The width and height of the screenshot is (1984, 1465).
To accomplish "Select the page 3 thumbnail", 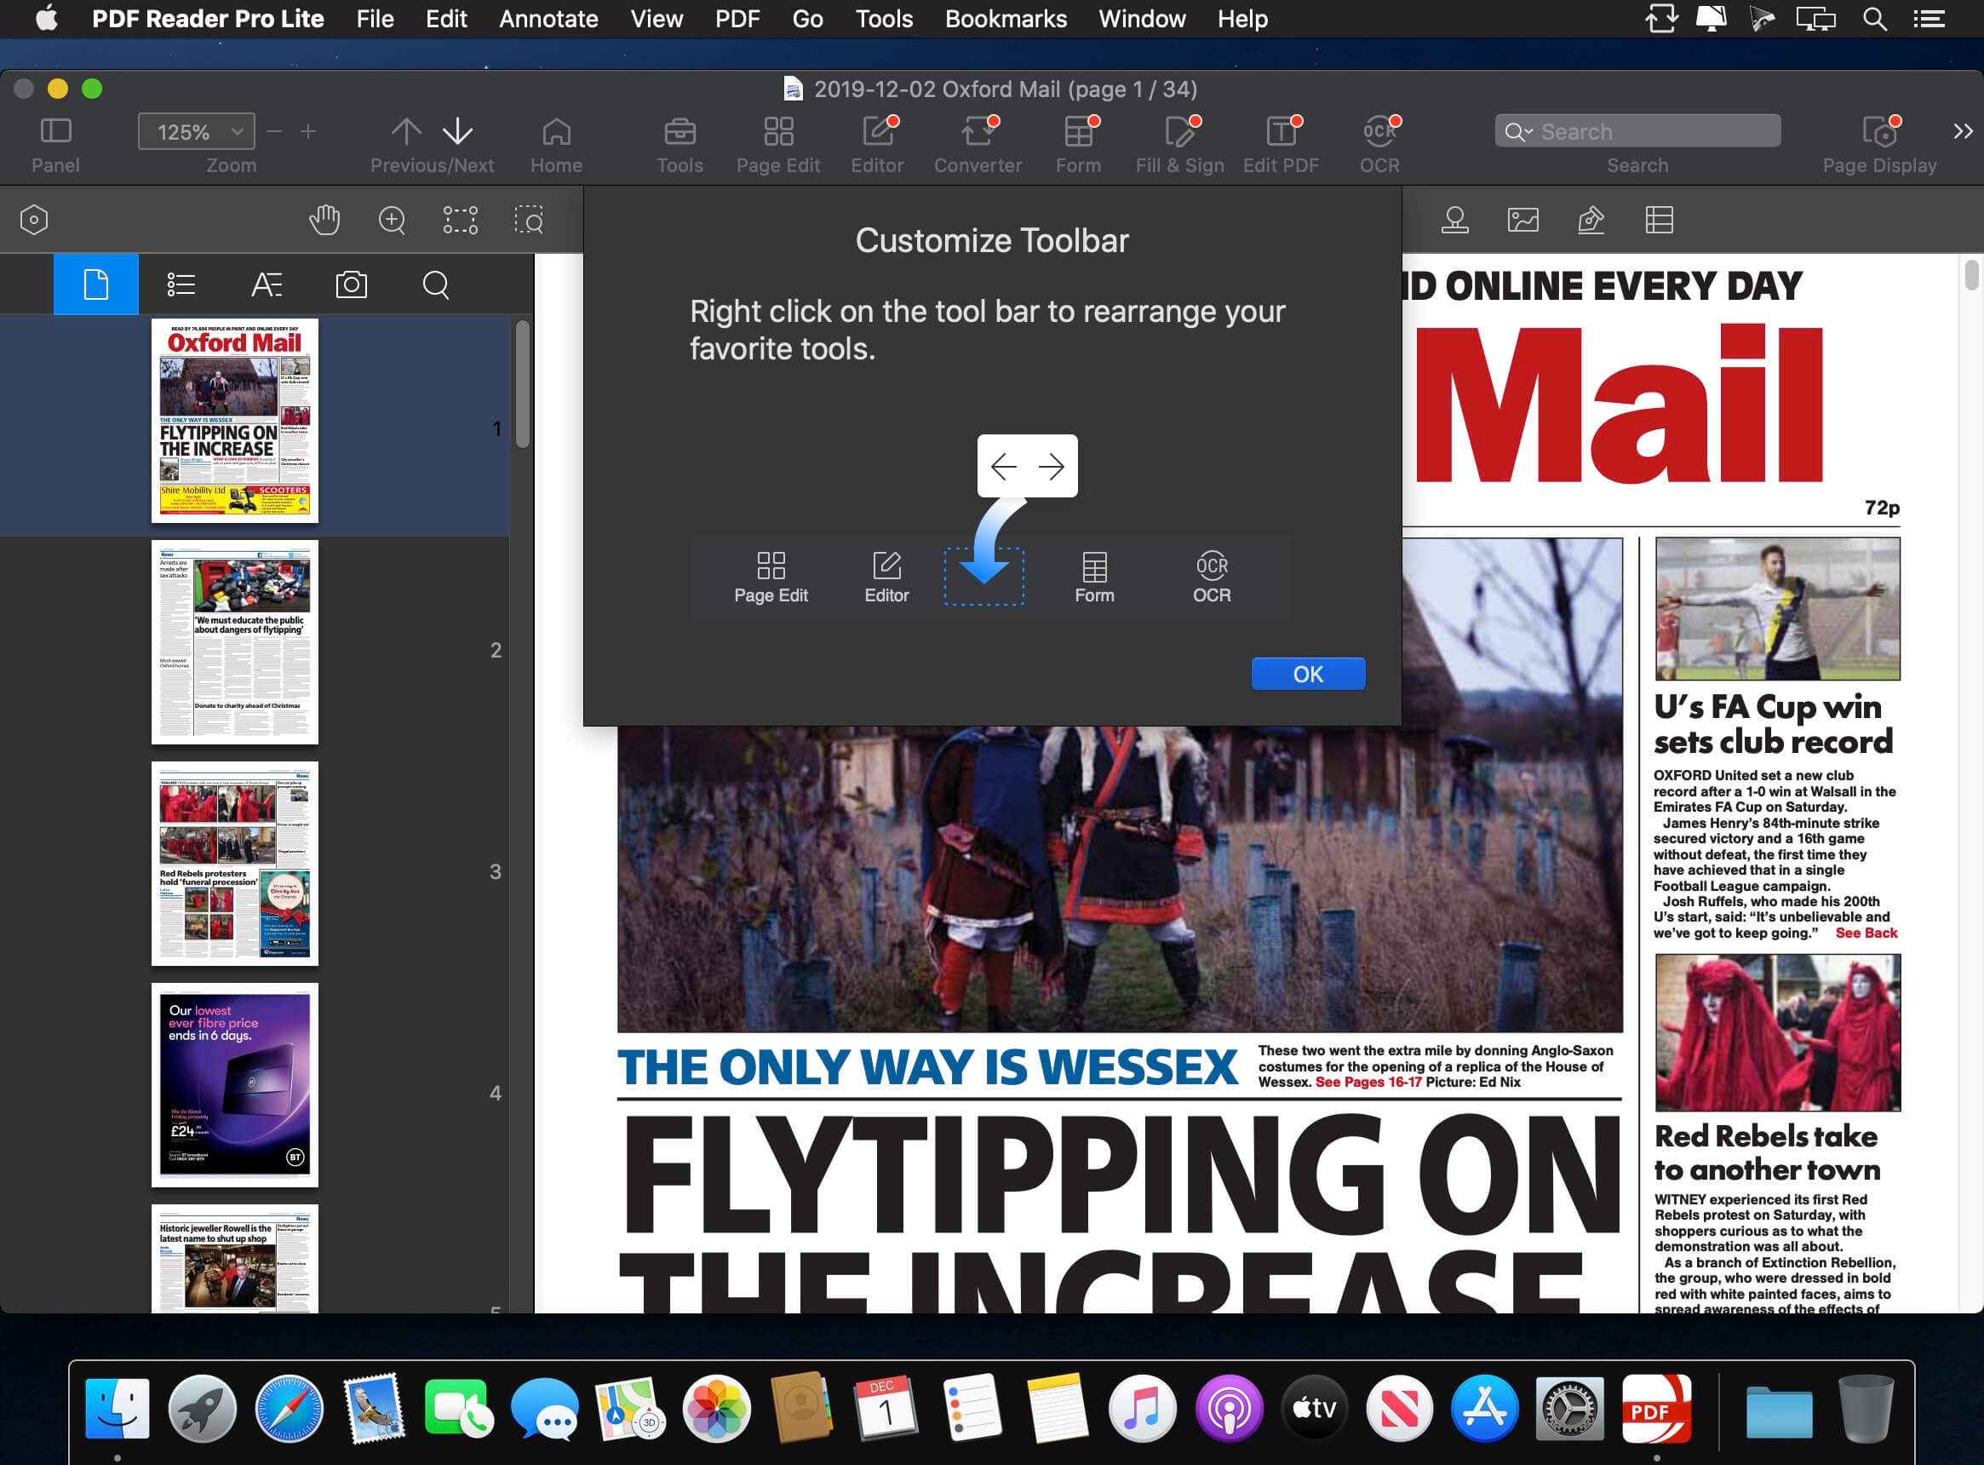I will coord(234,863).
